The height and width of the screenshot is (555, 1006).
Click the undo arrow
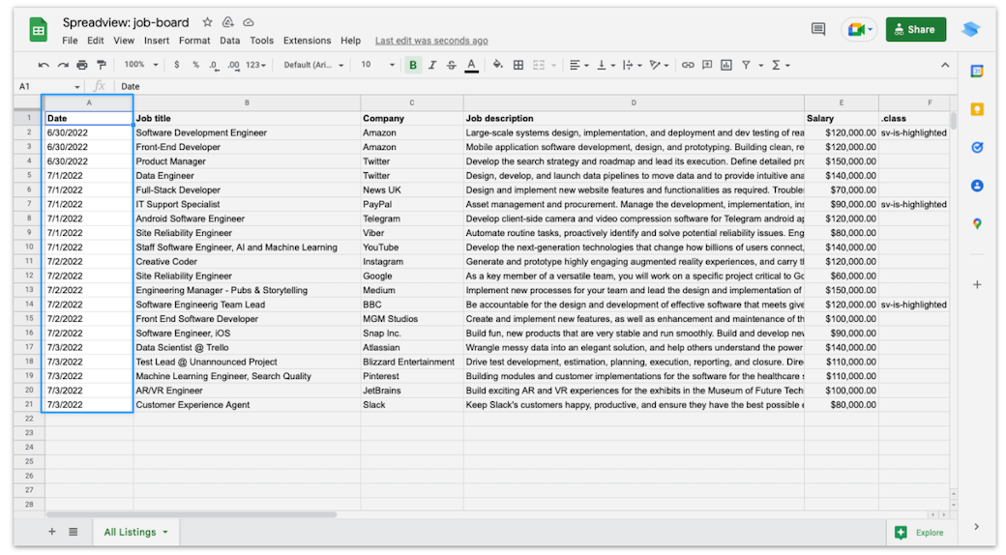[x=44, y=65]
